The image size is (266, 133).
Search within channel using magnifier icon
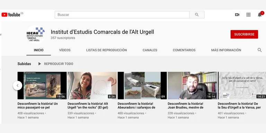tap(259, 50)
